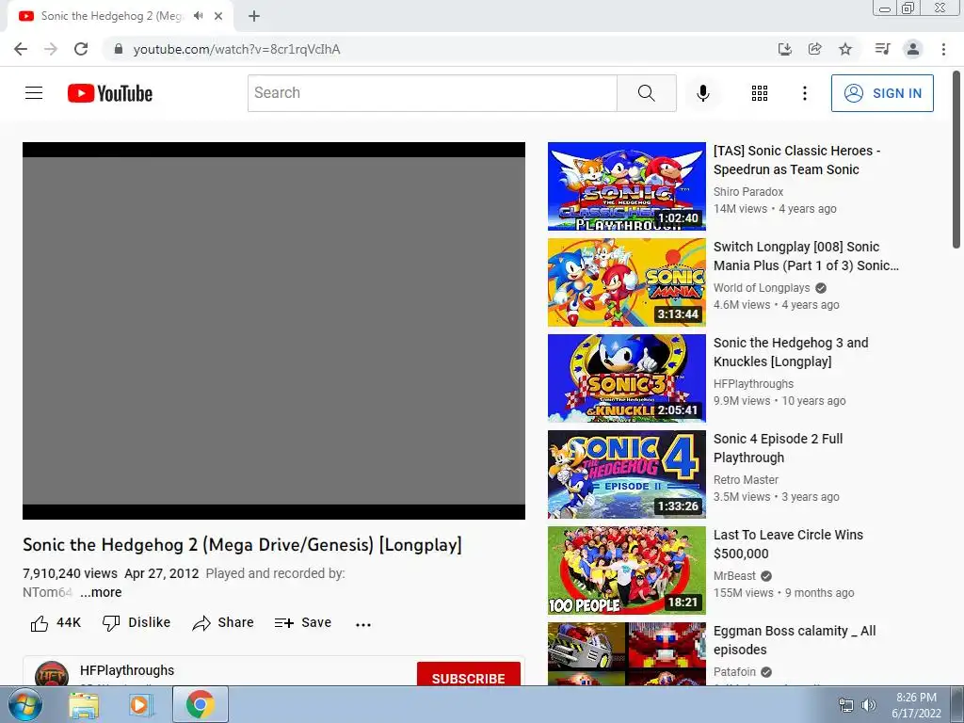Go back in Chrome
This screenshot has height=723, width=964.
click(21, 49)
